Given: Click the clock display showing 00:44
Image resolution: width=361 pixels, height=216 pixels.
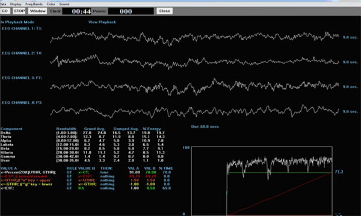Looking at the screenshot, I should tap(76, 11).
